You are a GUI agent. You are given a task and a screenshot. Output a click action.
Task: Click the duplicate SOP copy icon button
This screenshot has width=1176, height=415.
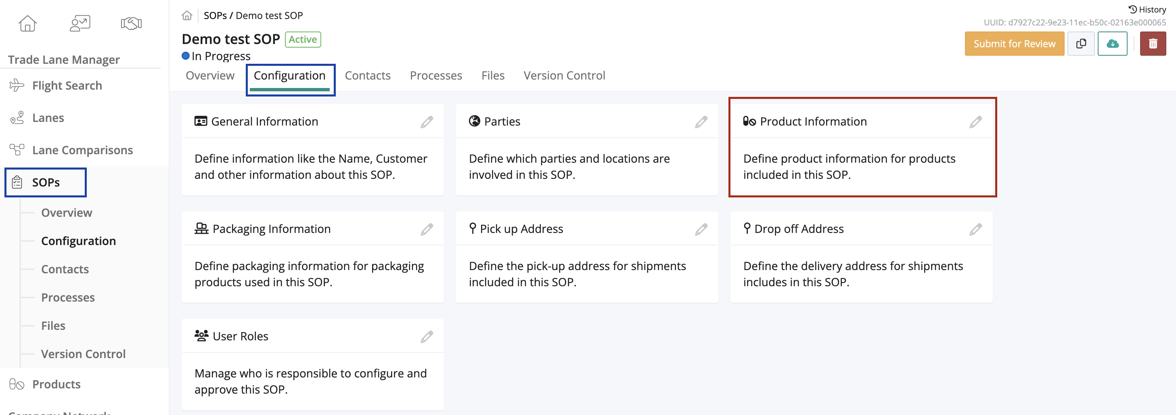[x=1081, y=44]
